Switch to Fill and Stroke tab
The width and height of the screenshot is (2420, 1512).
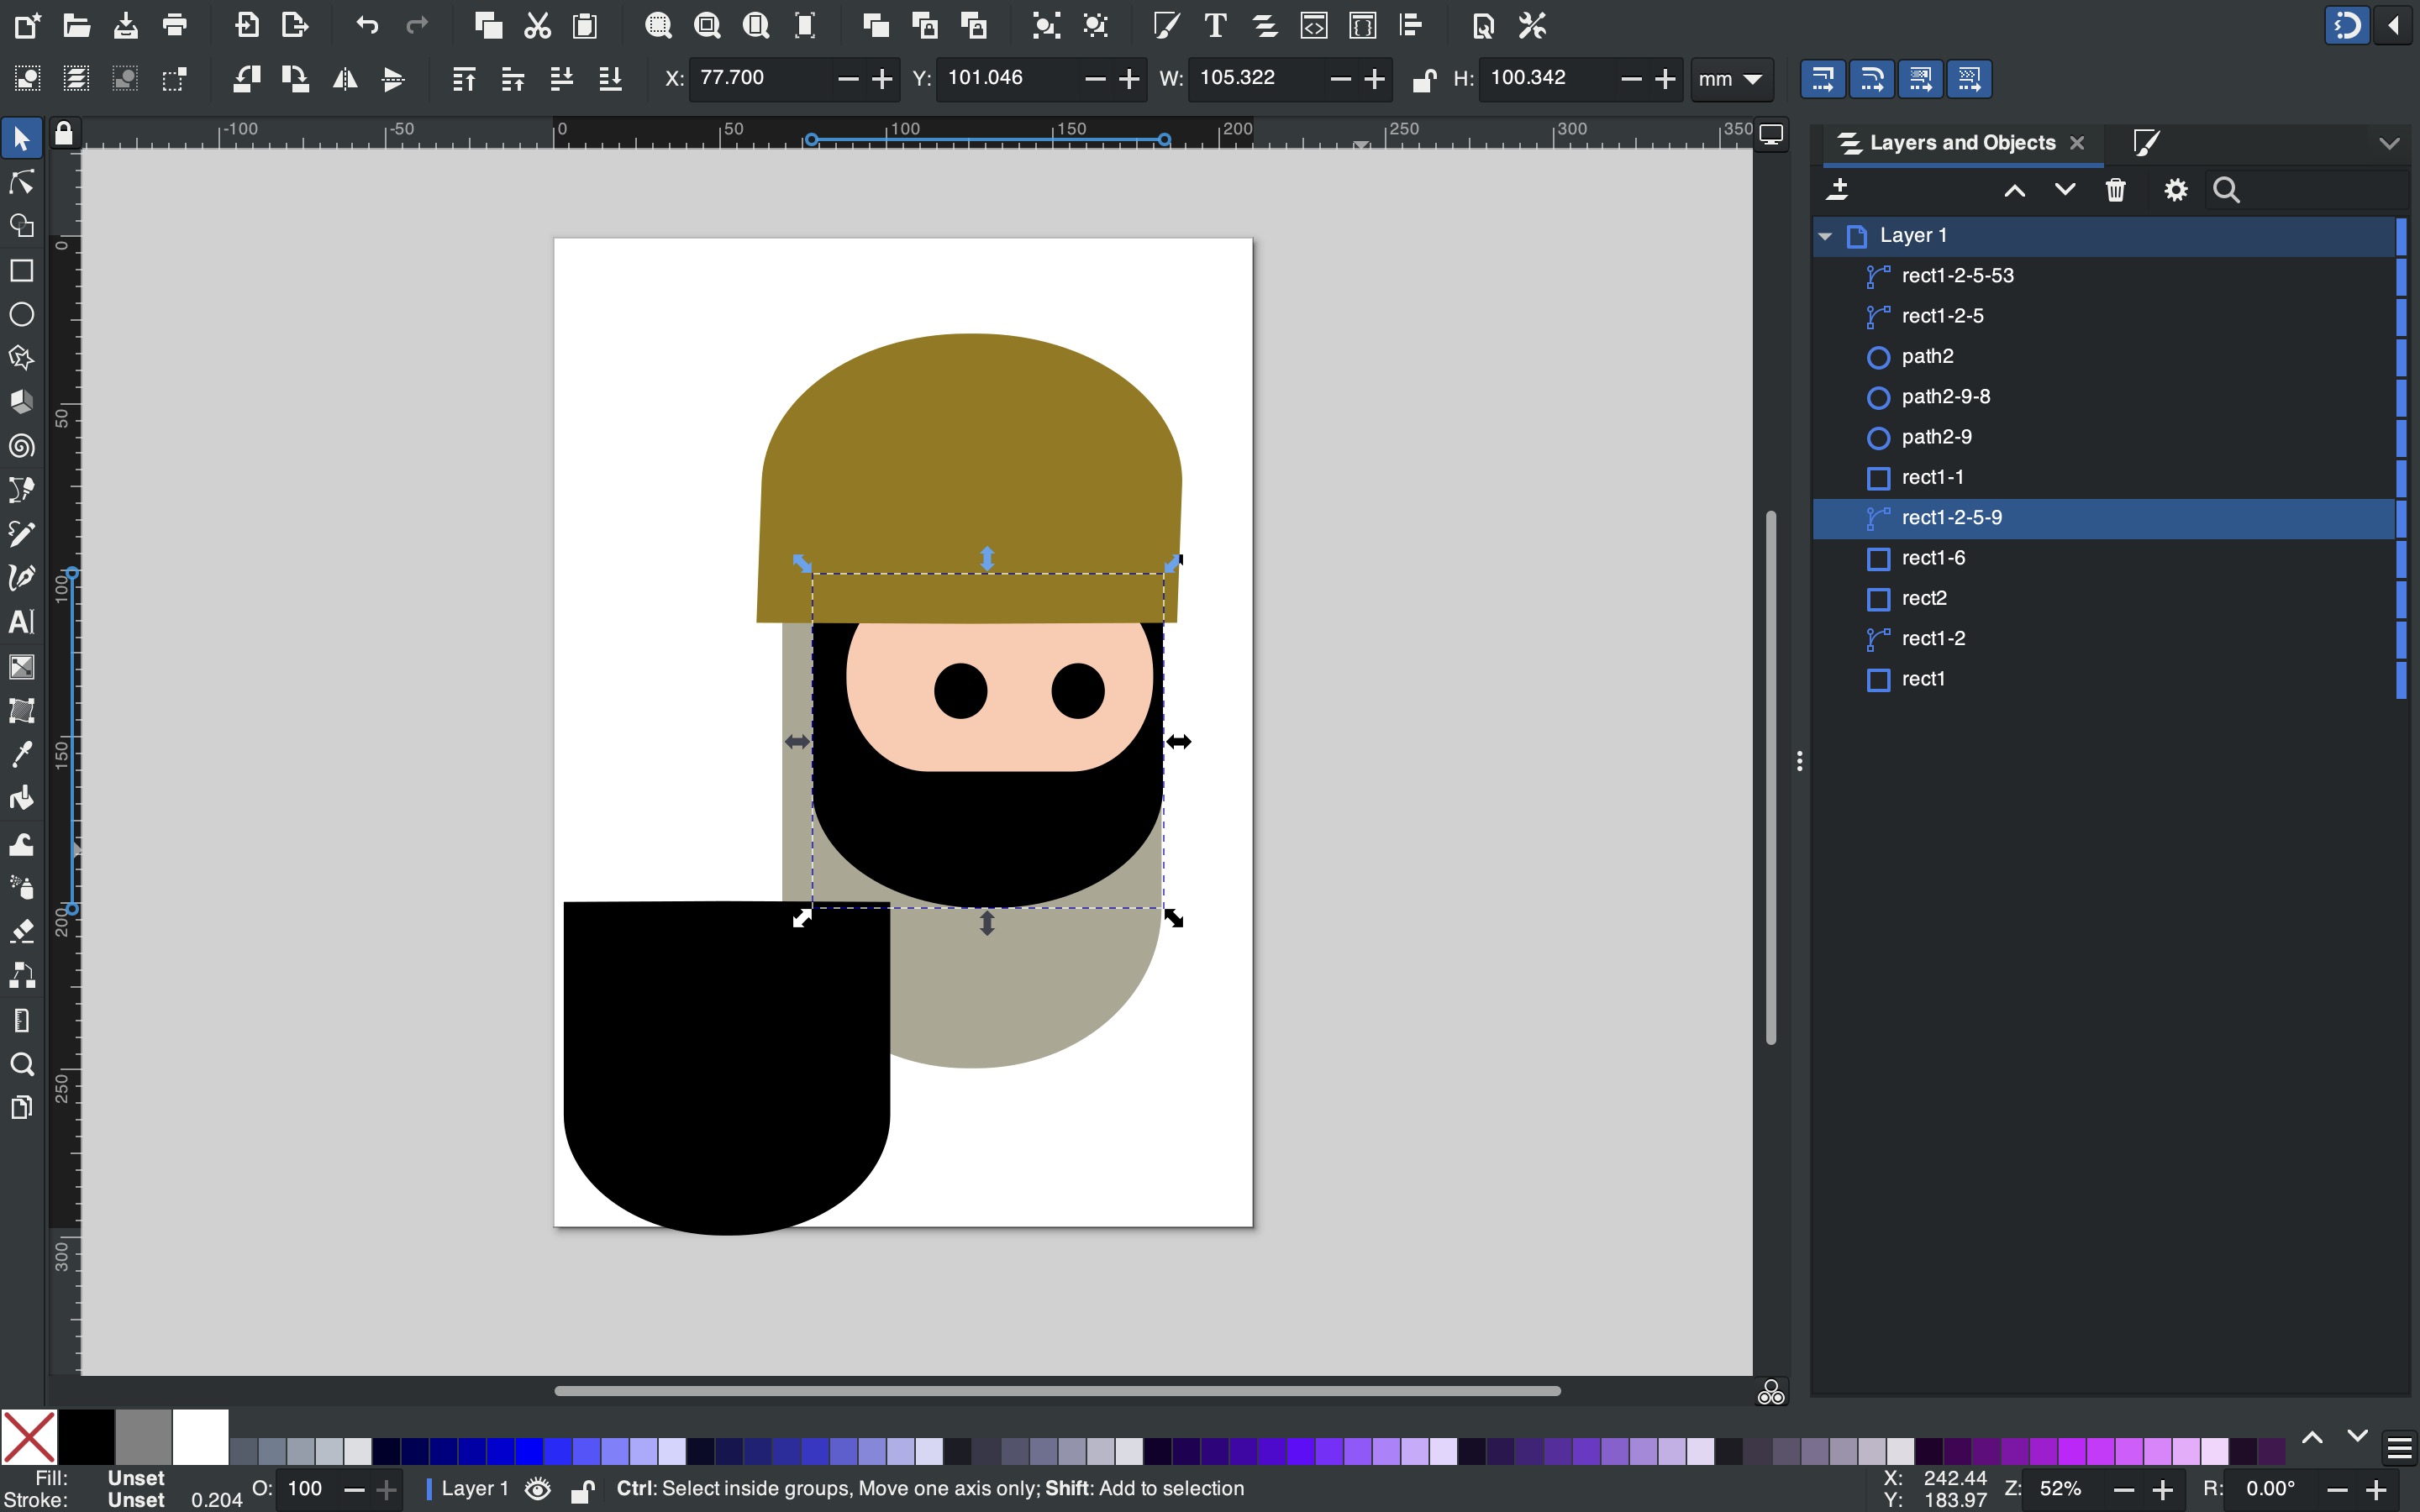2146,143
